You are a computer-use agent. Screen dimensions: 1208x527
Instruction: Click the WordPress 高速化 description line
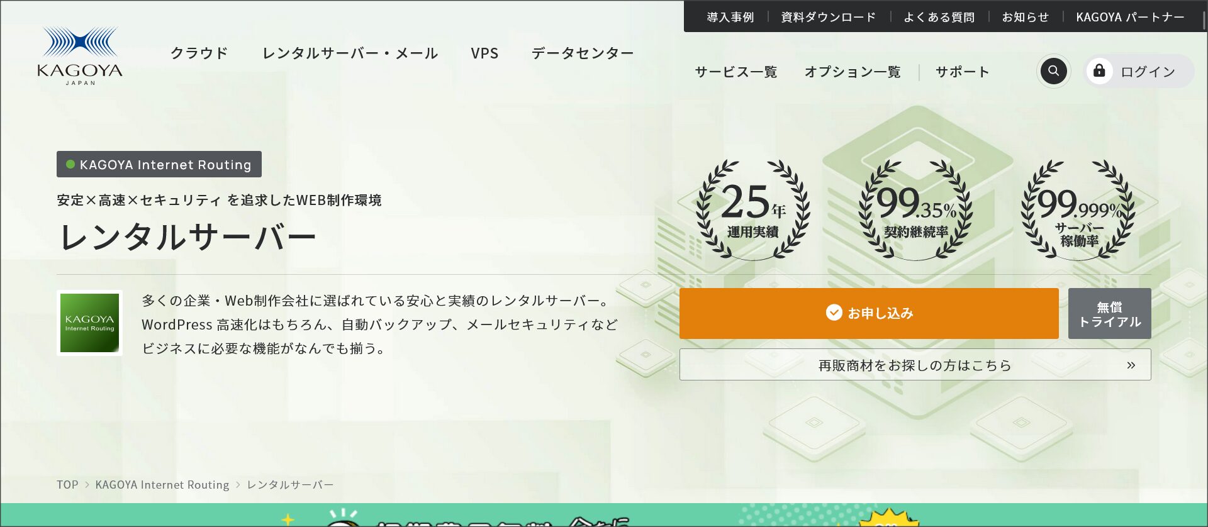coord(379,325)
